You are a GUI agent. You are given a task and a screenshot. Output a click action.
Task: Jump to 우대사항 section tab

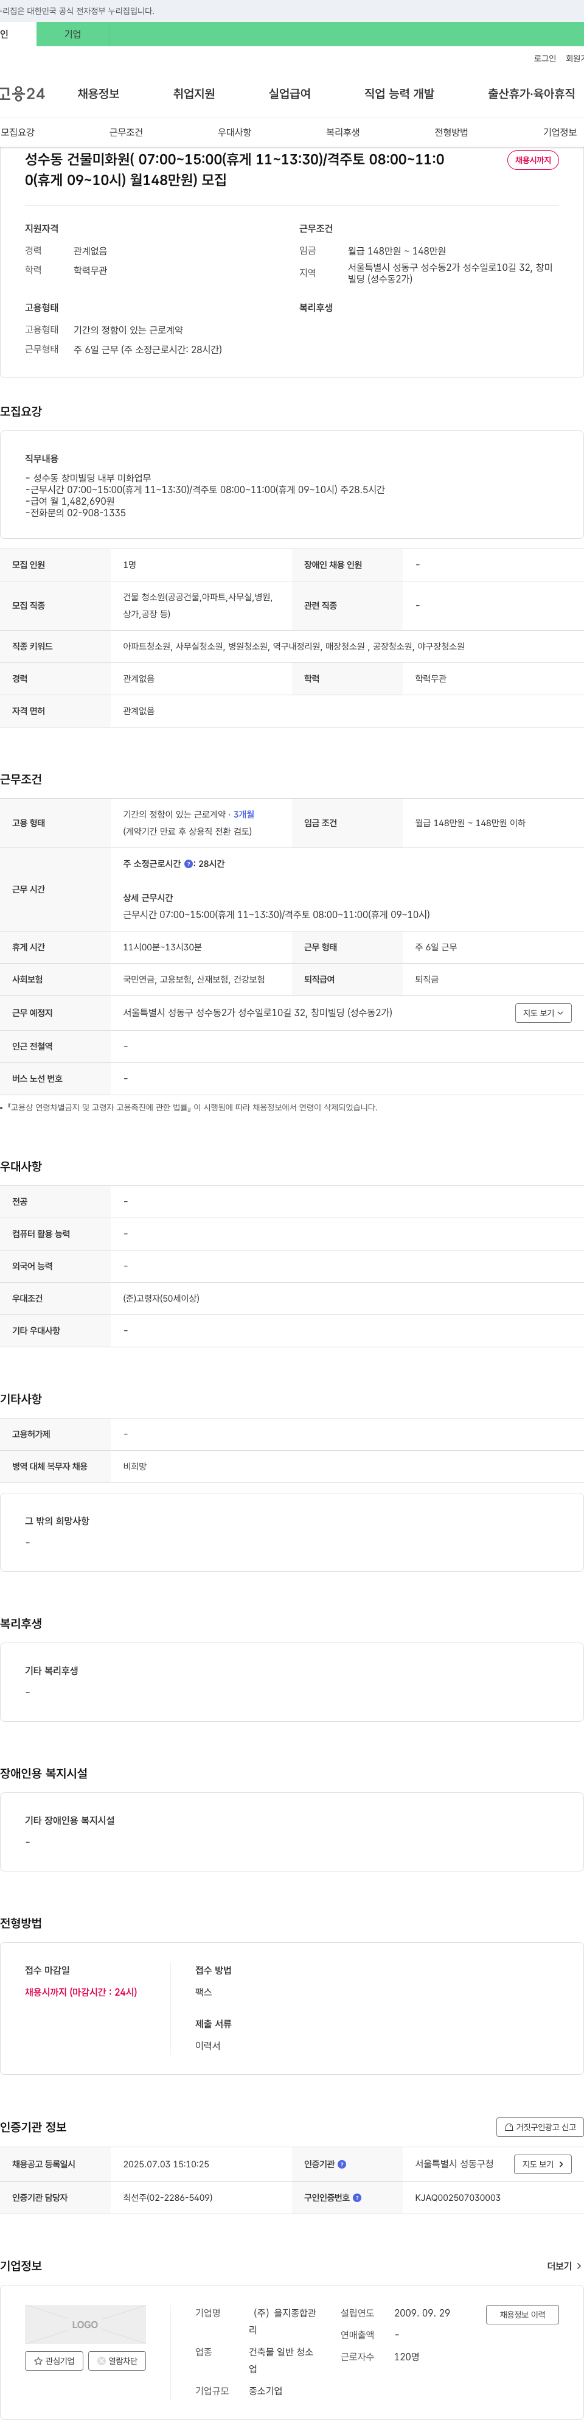coord(235,133)
